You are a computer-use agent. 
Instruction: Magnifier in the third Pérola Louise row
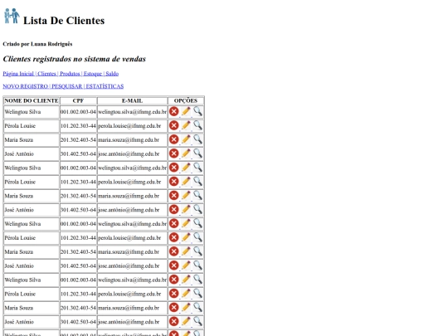coord(197,237)
